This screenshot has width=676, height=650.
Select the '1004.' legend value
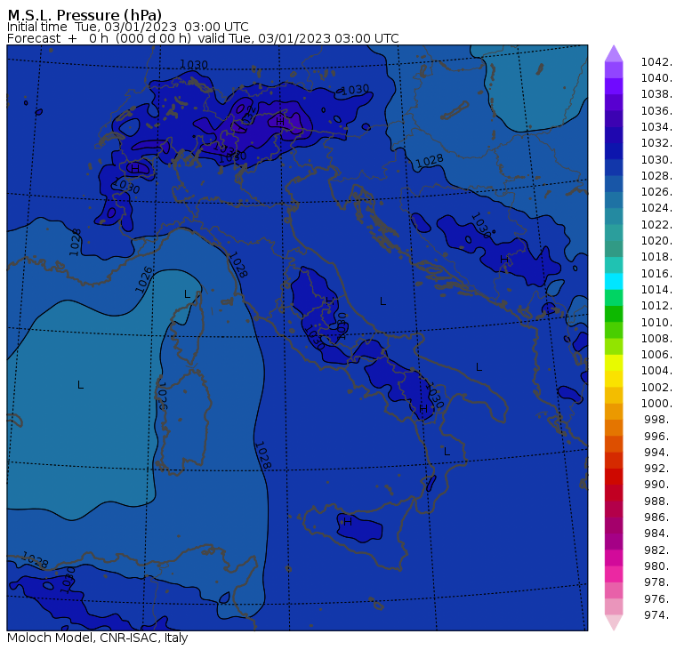click(x=656, y=371)
